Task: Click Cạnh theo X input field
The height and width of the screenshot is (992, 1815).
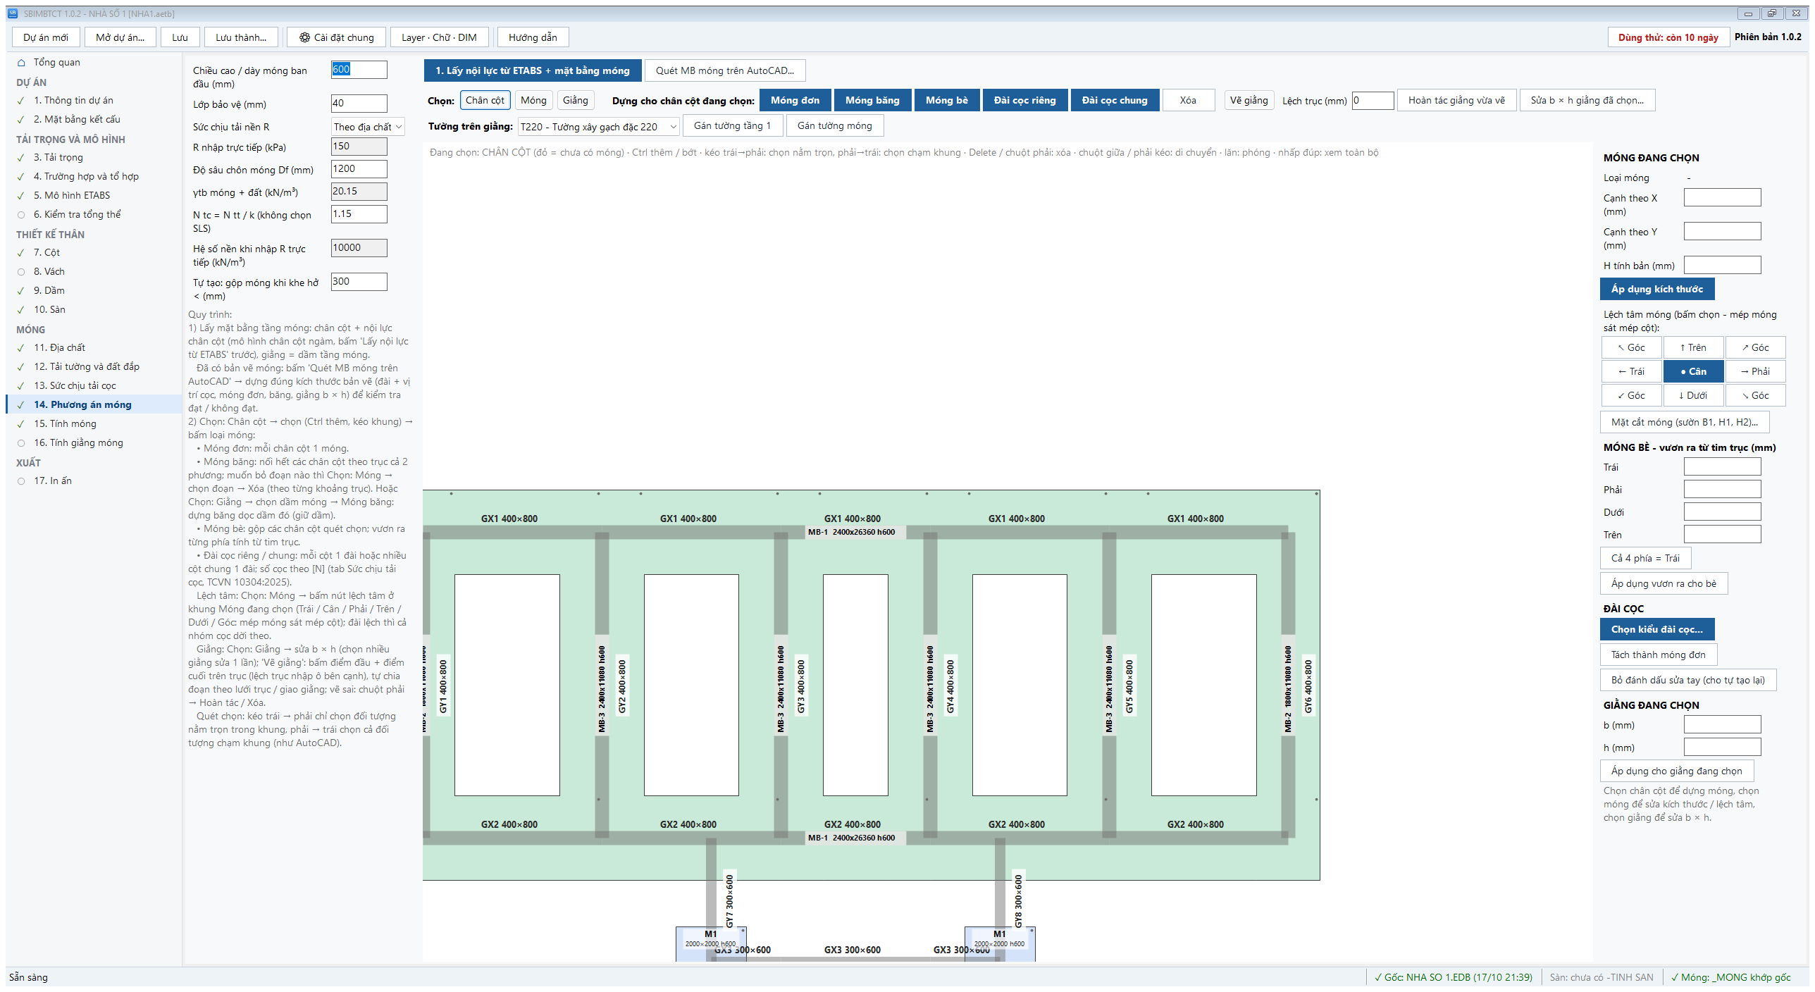Action: pos(1722,197)
